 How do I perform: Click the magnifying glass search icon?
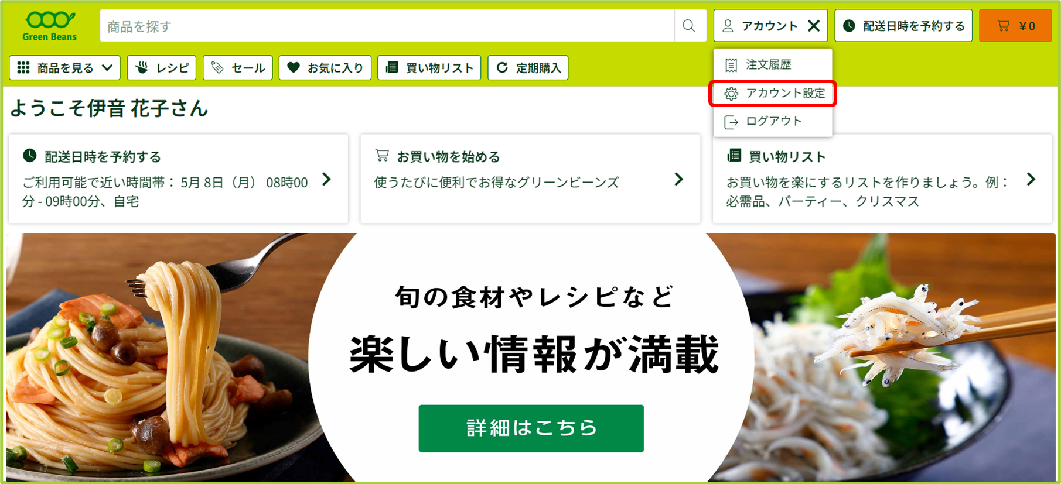point(689,26)
